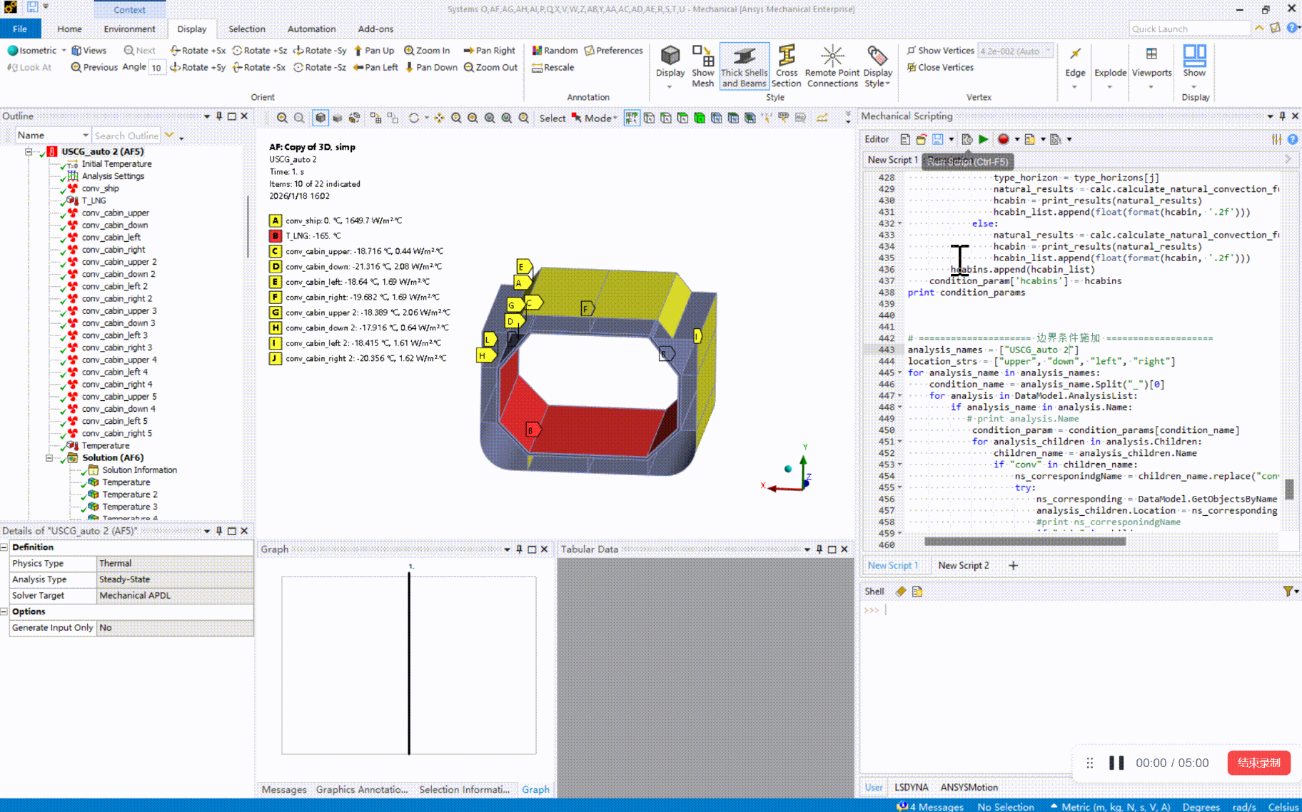The width and height of the screenshot is (1302, 812).
Task: Toggle Show Vertices option
Action: (x=940, y=51)
